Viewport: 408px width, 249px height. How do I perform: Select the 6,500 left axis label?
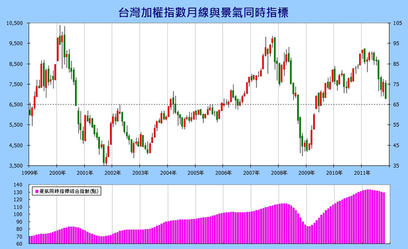[x=17, y=105]
